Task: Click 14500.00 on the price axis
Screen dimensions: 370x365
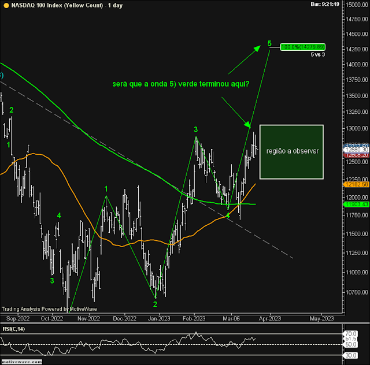Action: click(357, 34)
